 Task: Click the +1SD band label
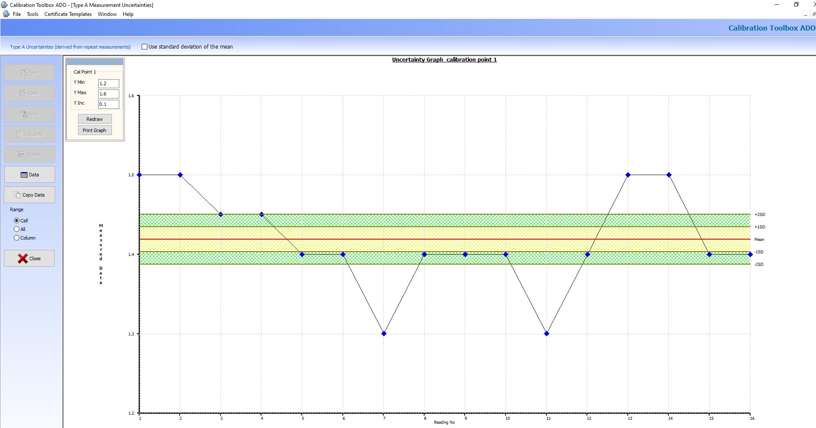760,227
